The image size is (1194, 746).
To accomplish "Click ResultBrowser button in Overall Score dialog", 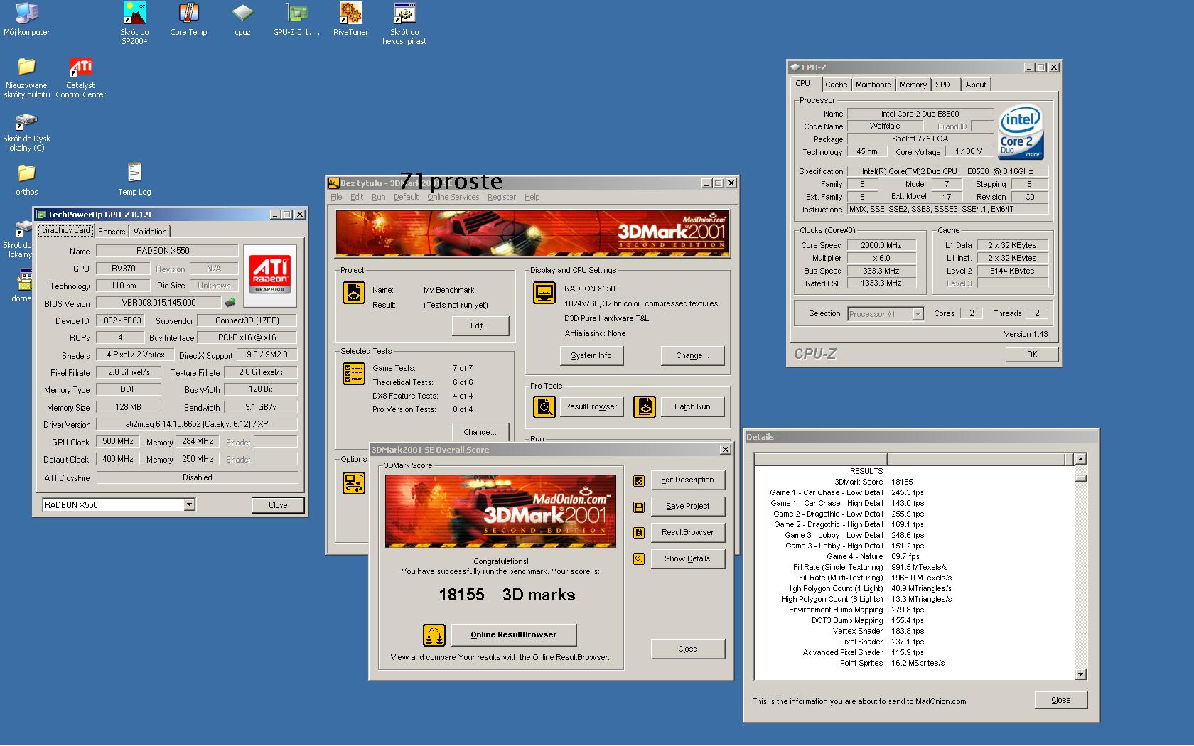I will point(687,533).
